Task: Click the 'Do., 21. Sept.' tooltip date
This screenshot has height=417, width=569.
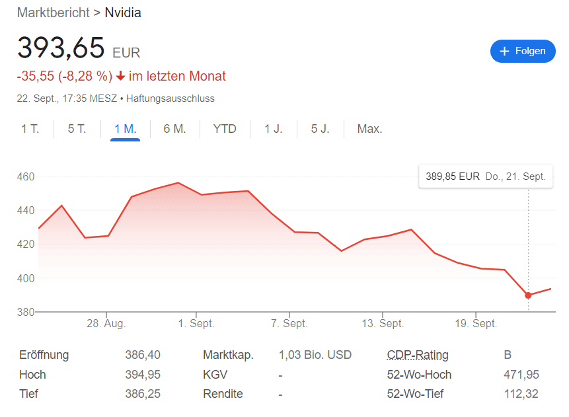Action: (515, 176)
